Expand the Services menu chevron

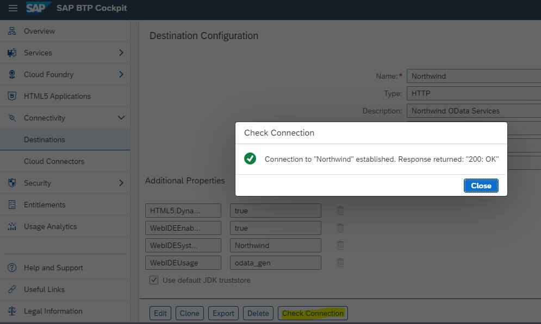click(121, 53)
